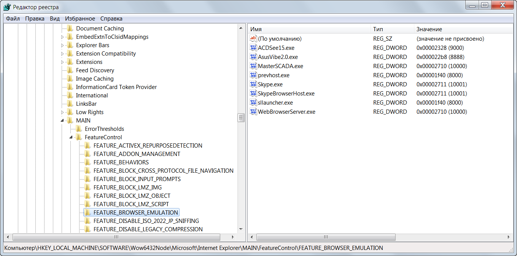
Task: Sort values by the Значение column header
Action: 463,29
